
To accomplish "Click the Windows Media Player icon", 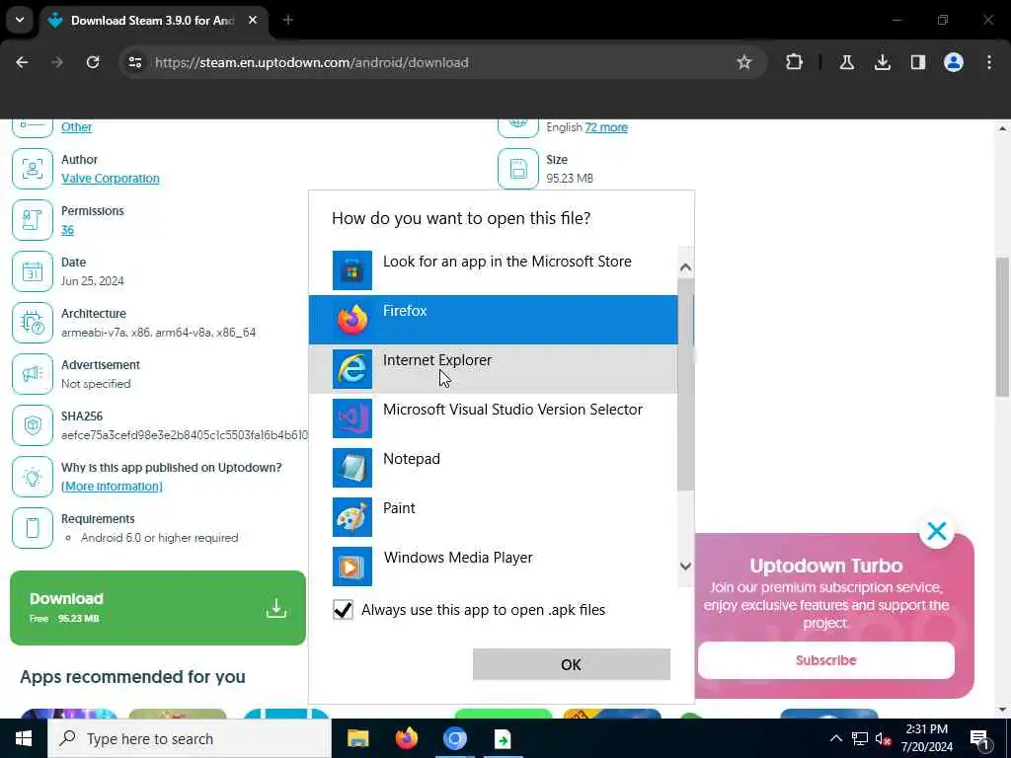I will click(352, 566).
